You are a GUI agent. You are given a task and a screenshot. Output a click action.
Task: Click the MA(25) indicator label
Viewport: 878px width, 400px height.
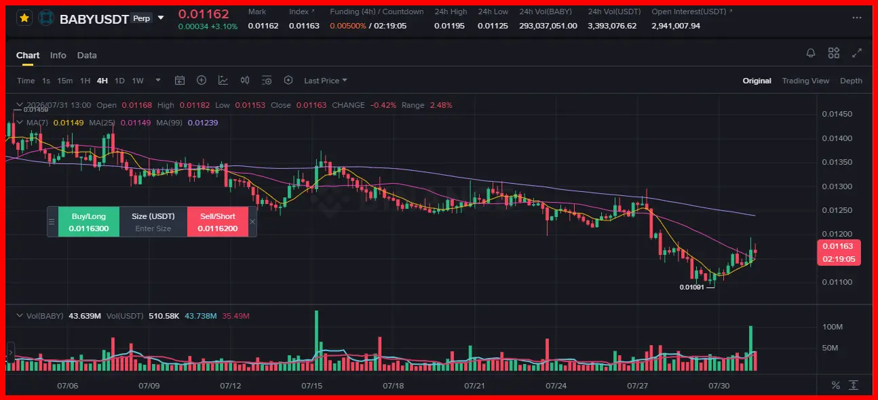(103, 123)
